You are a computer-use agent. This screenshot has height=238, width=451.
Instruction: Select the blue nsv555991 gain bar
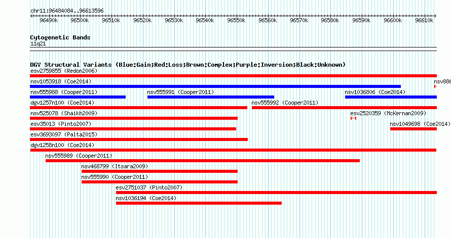(x=211, y=97)
